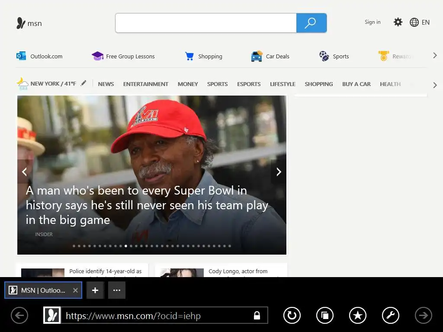Show next carousel story
This screenshot has height=332, width=443.
(279, 172)
